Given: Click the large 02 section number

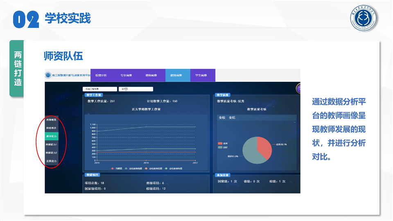Looking at the screenshot, I should 26,19.
